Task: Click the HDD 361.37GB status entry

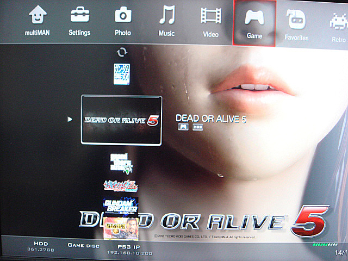Action: pyautogui.click(x=41, y=246)
